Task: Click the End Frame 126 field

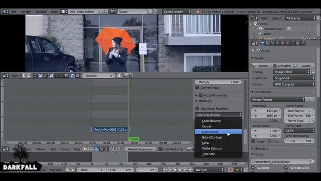Action: click(299, 115)
